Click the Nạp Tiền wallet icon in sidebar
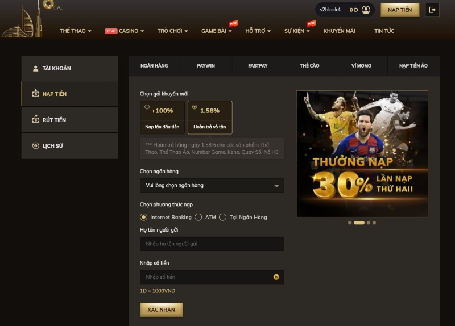 point(35,93)
